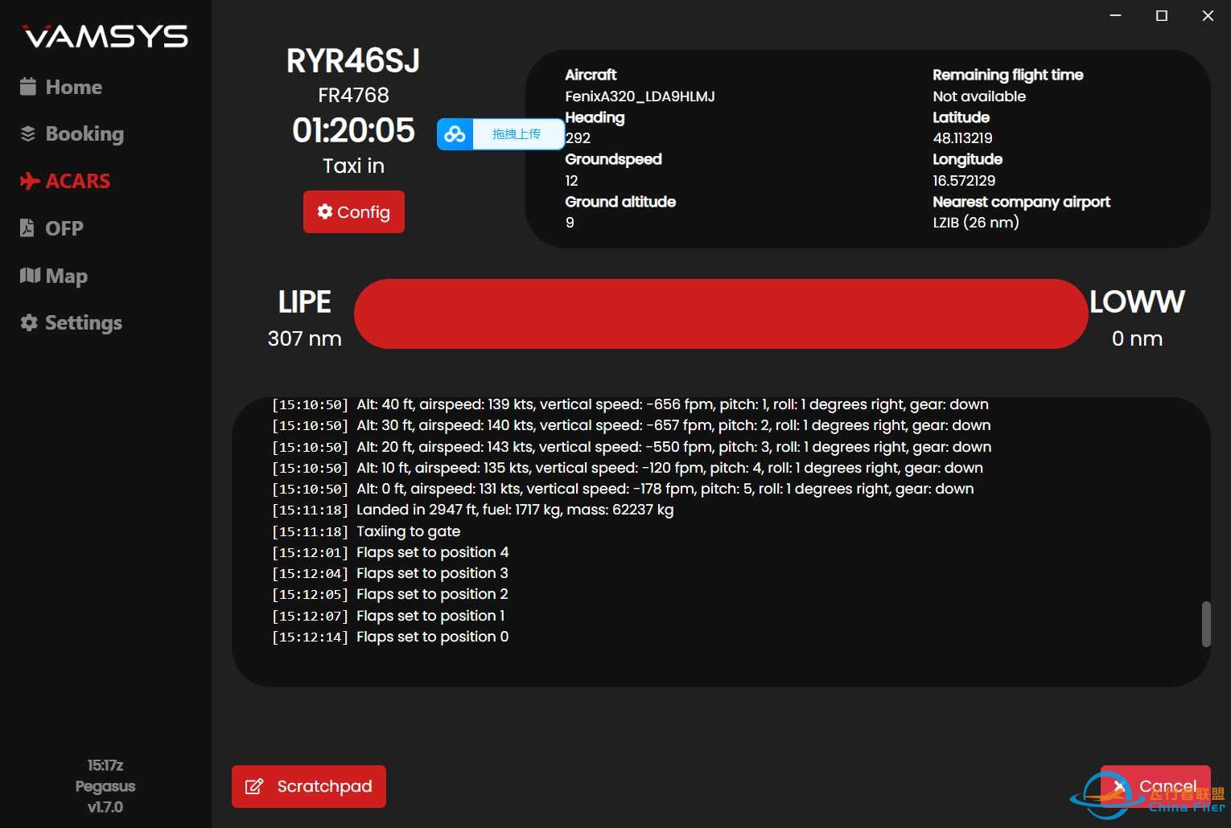Click the red LIPE to LOWW progress bar
The height and width of the screenshot is (828, 1231).
(721, 314)
